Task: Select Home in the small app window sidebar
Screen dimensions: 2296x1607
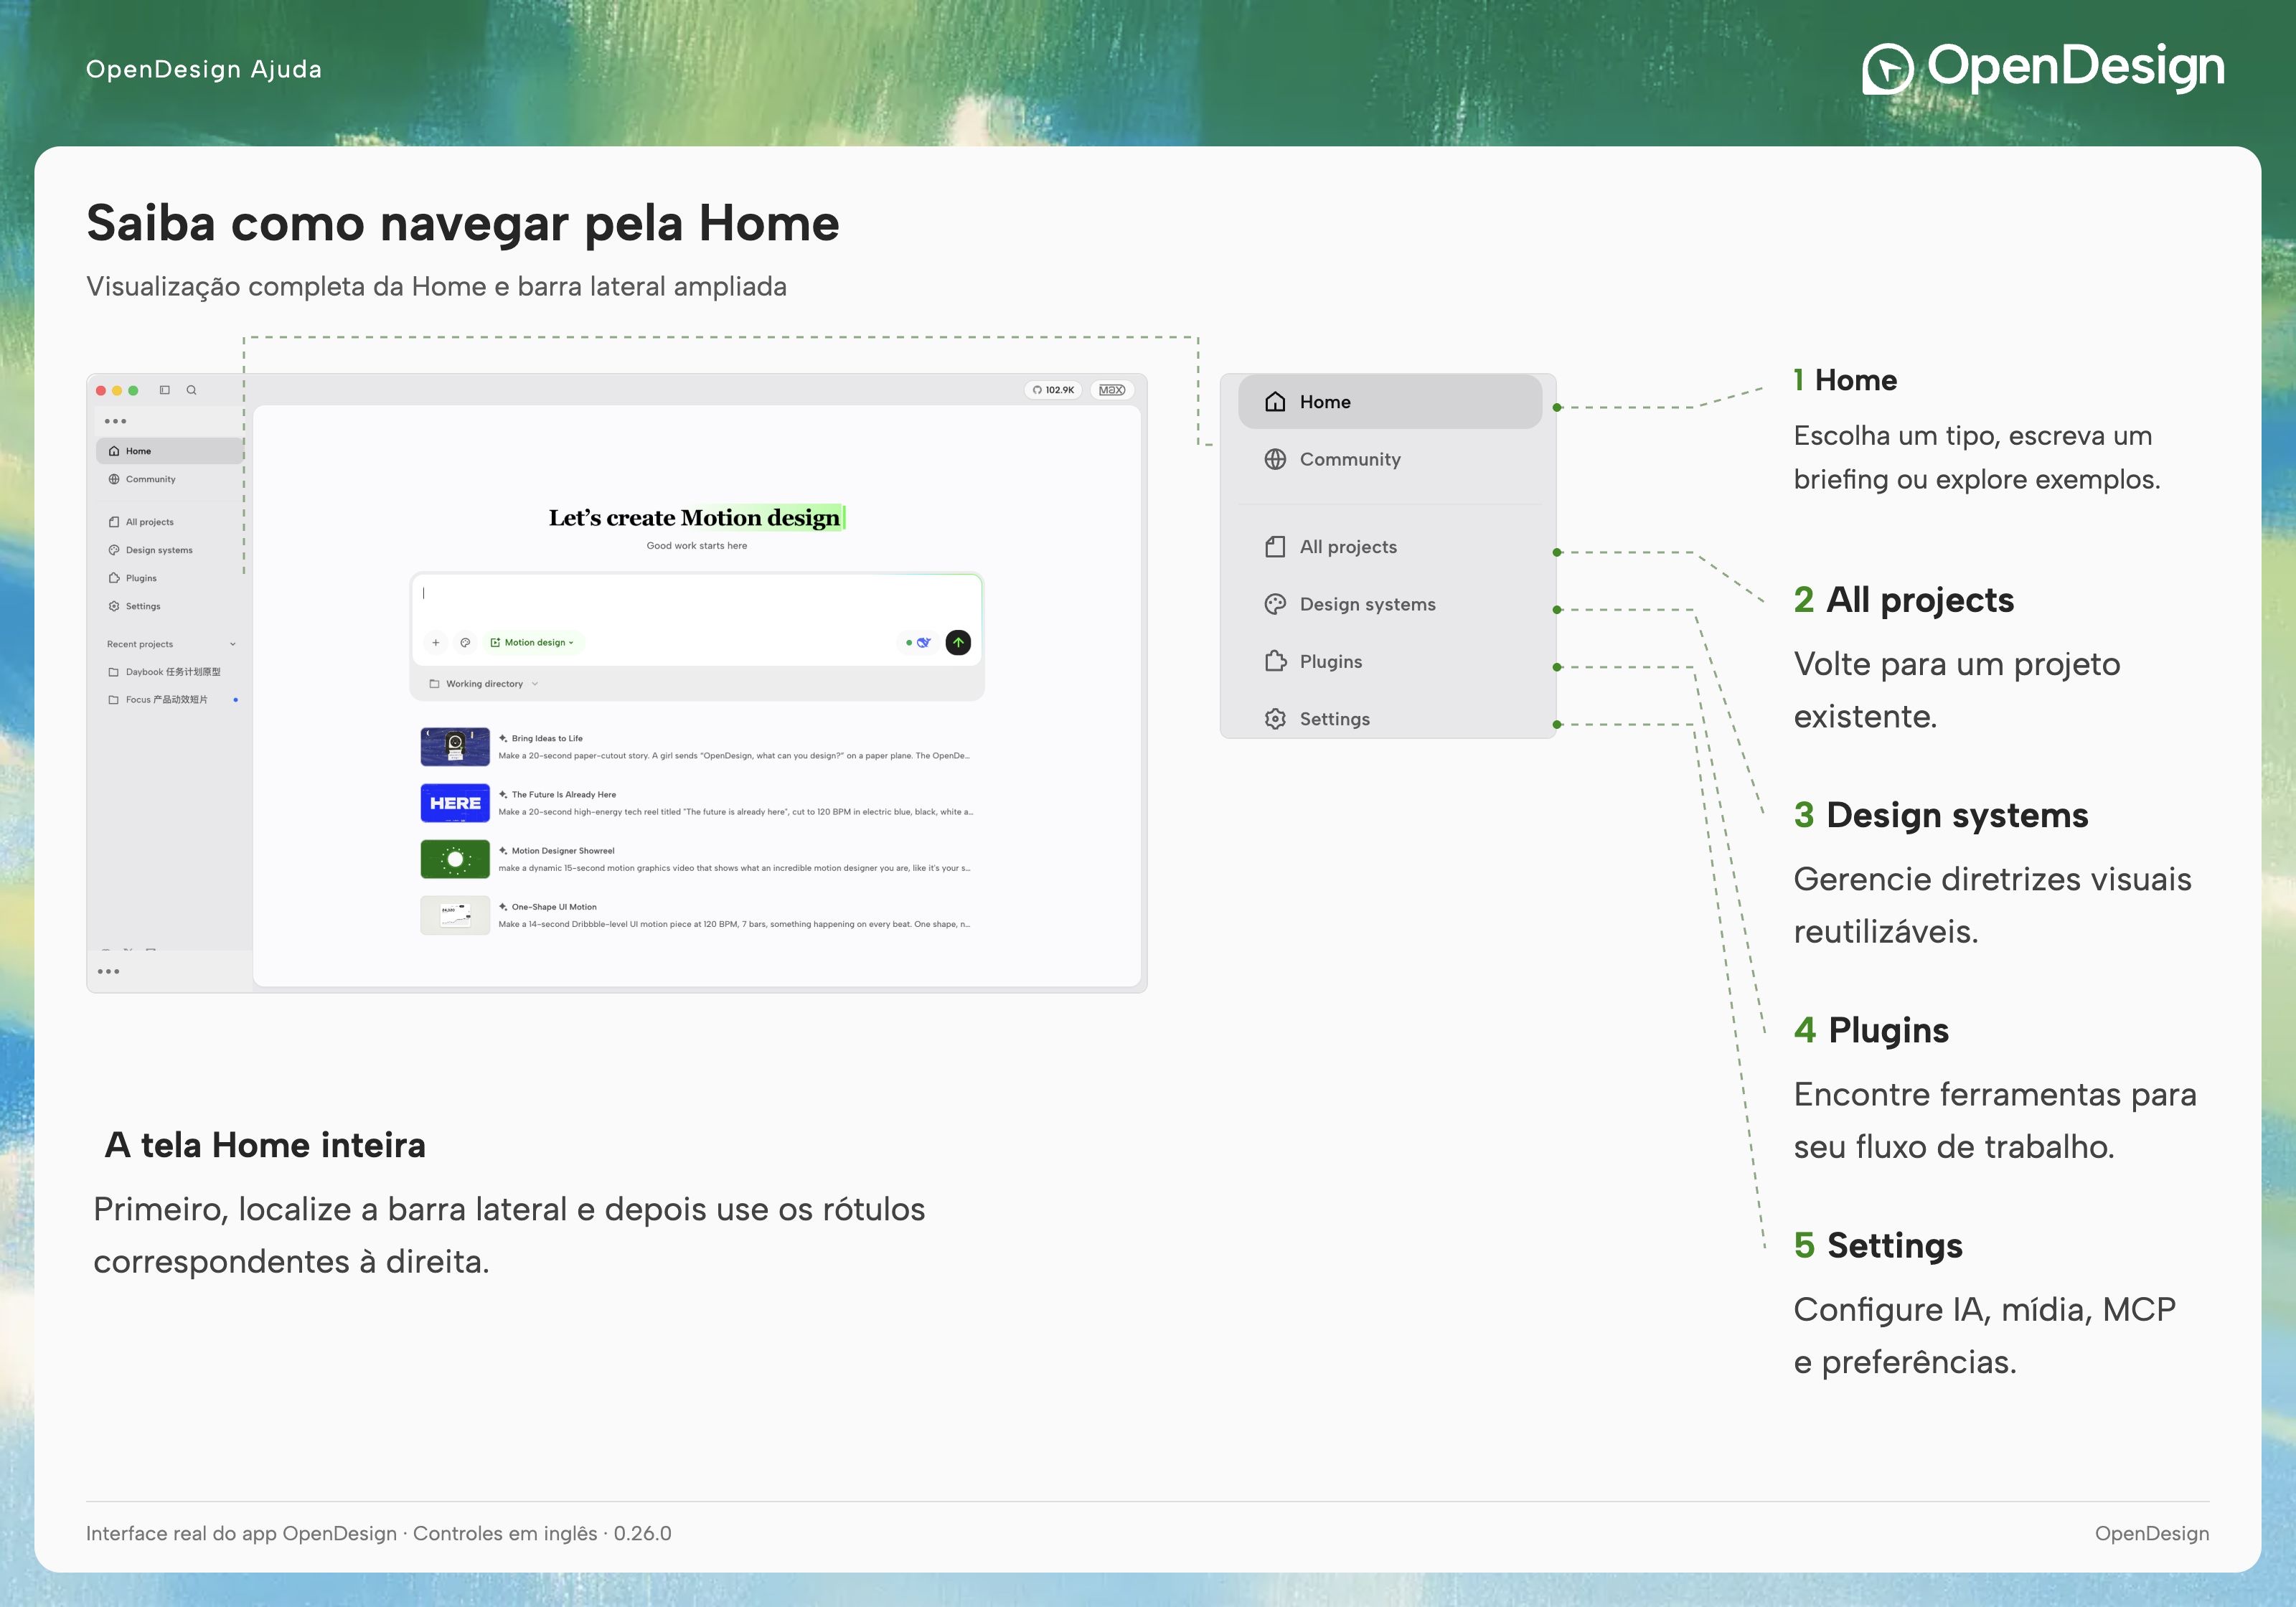Action: (170, 451)
